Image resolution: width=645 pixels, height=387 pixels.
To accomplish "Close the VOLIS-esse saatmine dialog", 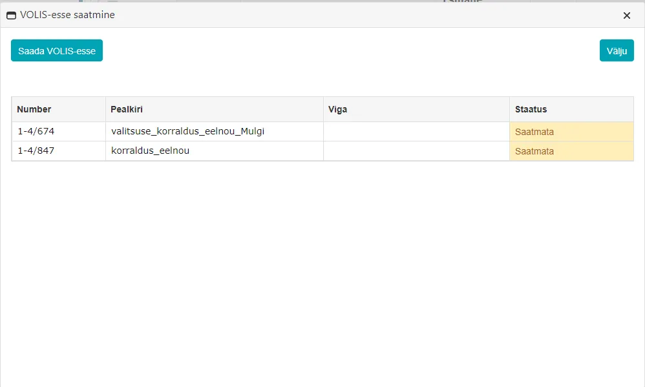I will click(x=627, y=16).
